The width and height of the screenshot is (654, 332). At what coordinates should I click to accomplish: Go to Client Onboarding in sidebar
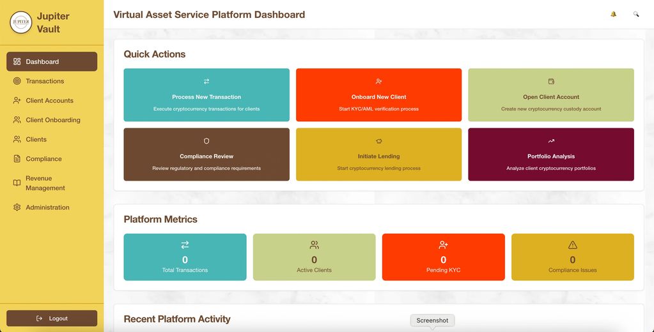tap(52, 120)
